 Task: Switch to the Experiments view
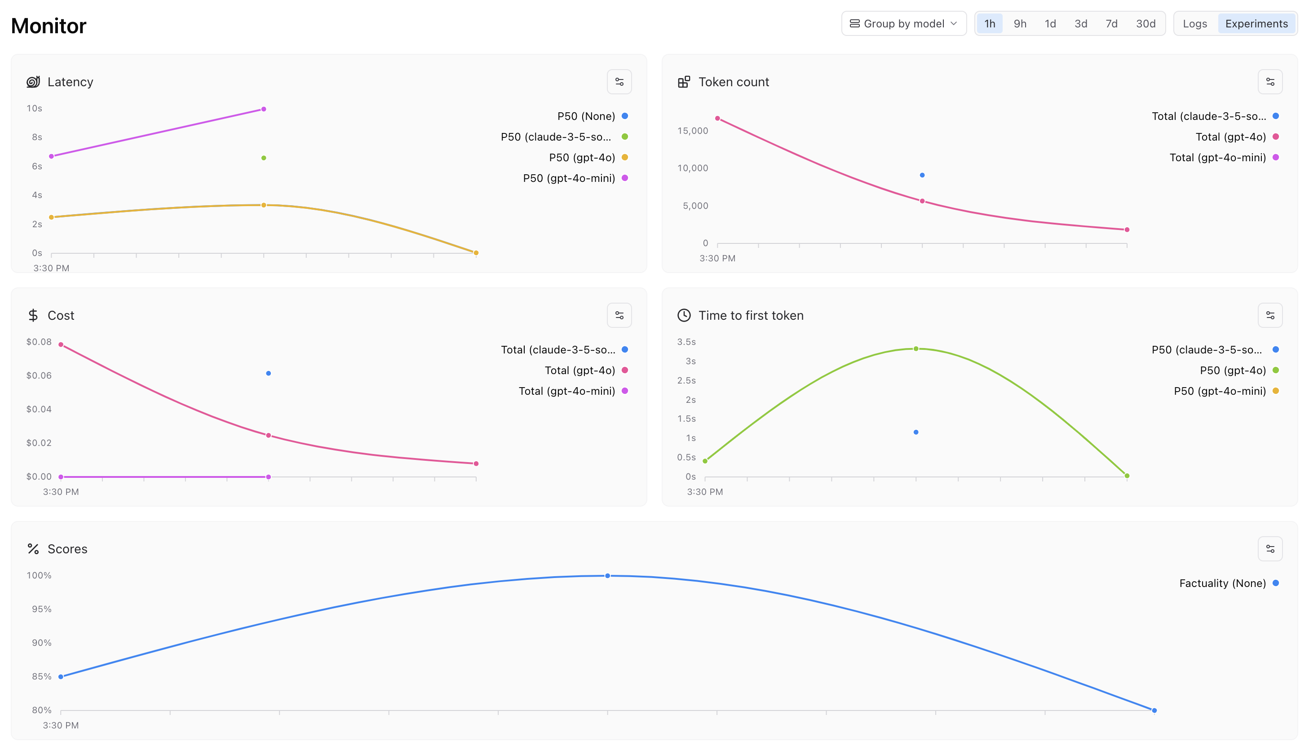[x=1256, y=24]
